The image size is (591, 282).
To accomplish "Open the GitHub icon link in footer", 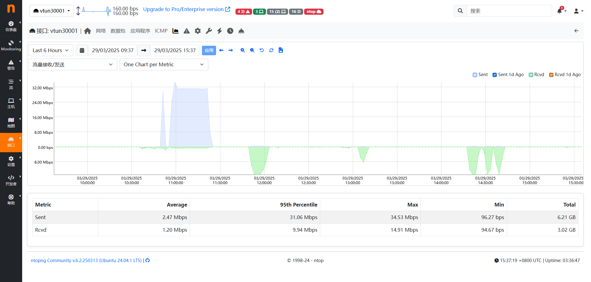I will (x=147, y=261).
